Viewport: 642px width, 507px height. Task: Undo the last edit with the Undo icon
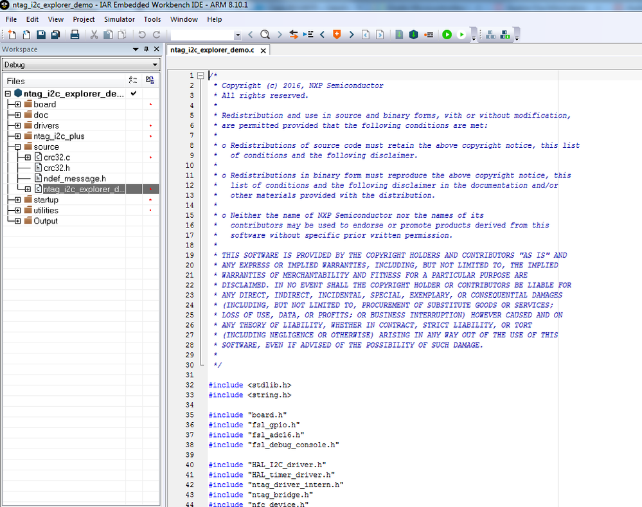pyautogui.click(x=141, y=35)
